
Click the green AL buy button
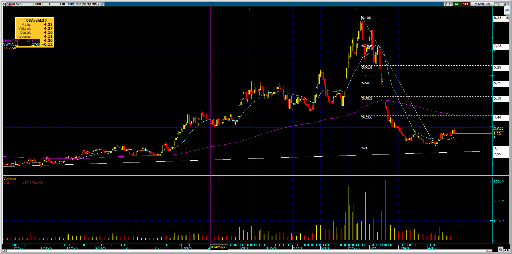tap(457, 4)
